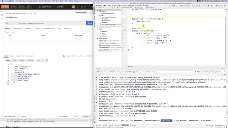Toggle the Regex checkbox in Logcat
This screenshot has width=228, height=128.
point(196,72)
